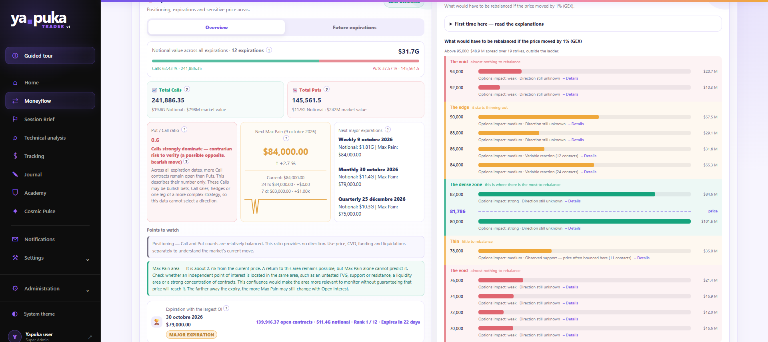Switch to the Overview tab

tap(216, 28)
